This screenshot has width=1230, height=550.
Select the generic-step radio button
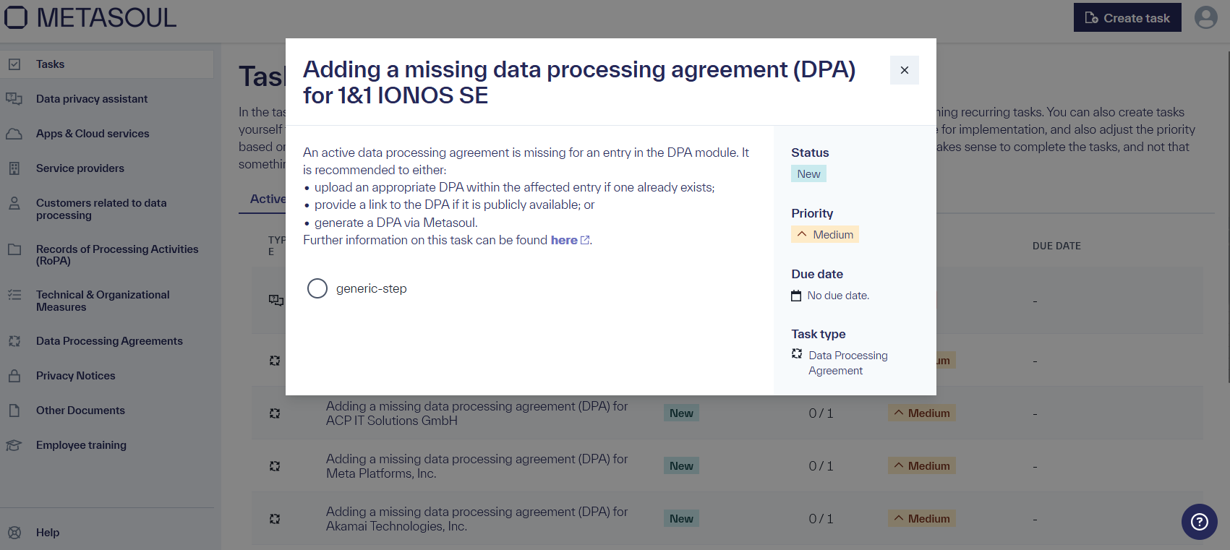[x=317, y=288]
